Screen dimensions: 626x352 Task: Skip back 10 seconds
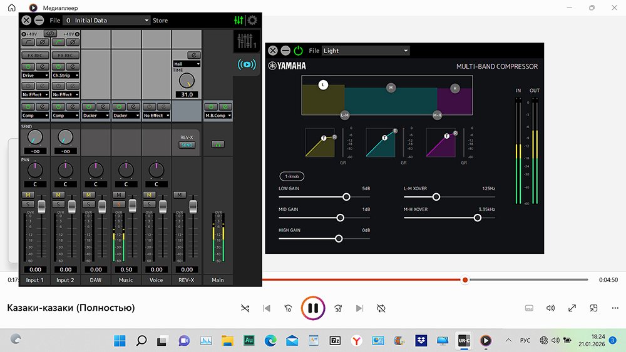pyautogui.click(x=288, y=308)
